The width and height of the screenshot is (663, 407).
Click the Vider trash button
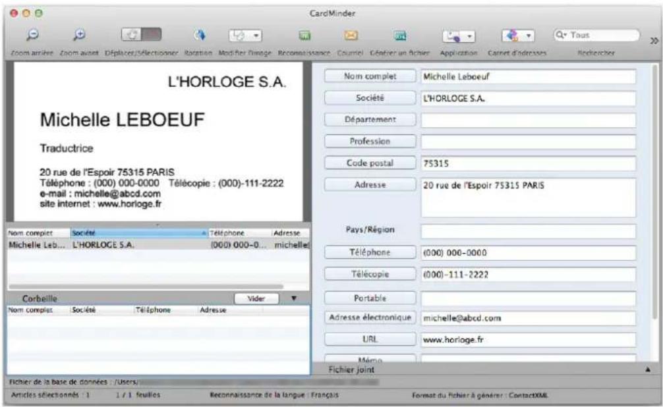256,298
